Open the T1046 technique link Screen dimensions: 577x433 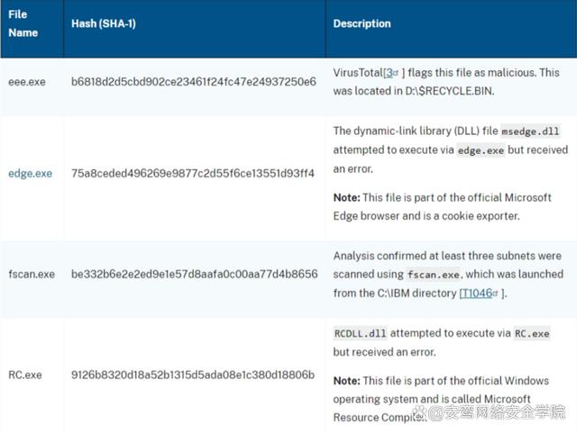tap(477, 293)
